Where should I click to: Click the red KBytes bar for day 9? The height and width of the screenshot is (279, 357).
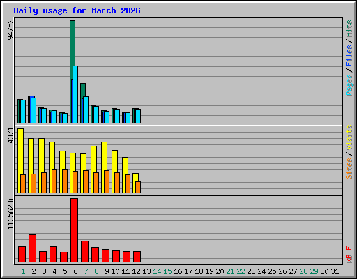(x=105, y=255)
